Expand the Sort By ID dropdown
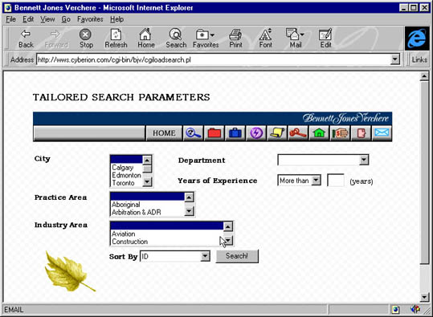The height and width of the screenshot is (317, 433). click(x=175, y=257)
